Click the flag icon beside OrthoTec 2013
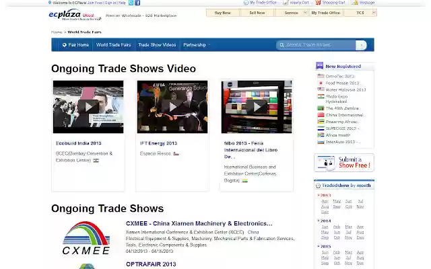Viewport: 431px width, 269px height. coord(321,76)
